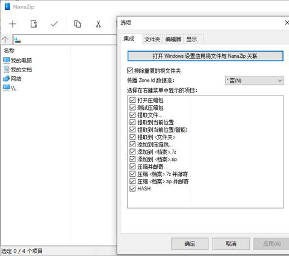
Task: Uncheck the HASH checkbox
Action: tap(132, 189)
